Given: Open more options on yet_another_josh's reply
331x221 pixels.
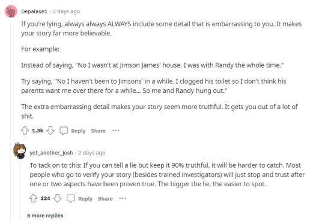Looking at the screenshot, I should 123,198.
